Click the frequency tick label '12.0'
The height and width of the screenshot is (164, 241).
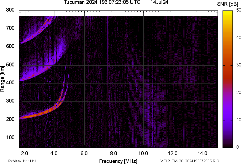pyautogui.click(x=173, y=154)
